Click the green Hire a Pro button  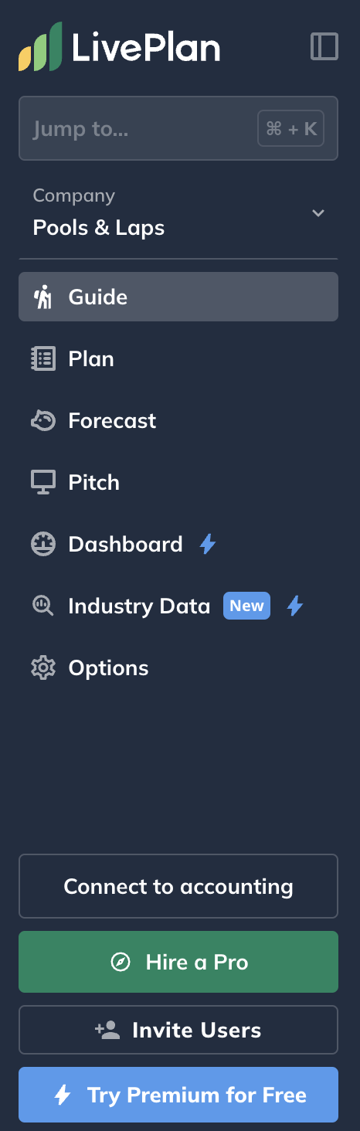pos(178,962)
